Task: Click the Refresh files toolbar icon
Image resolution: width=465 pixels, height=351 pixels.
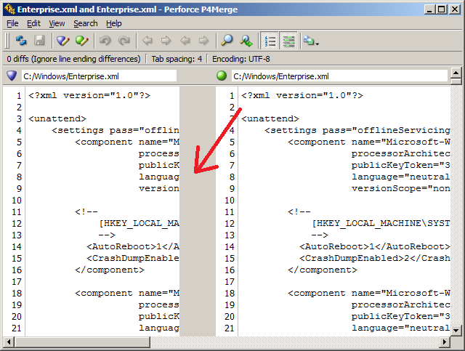Action: (21, 41)
